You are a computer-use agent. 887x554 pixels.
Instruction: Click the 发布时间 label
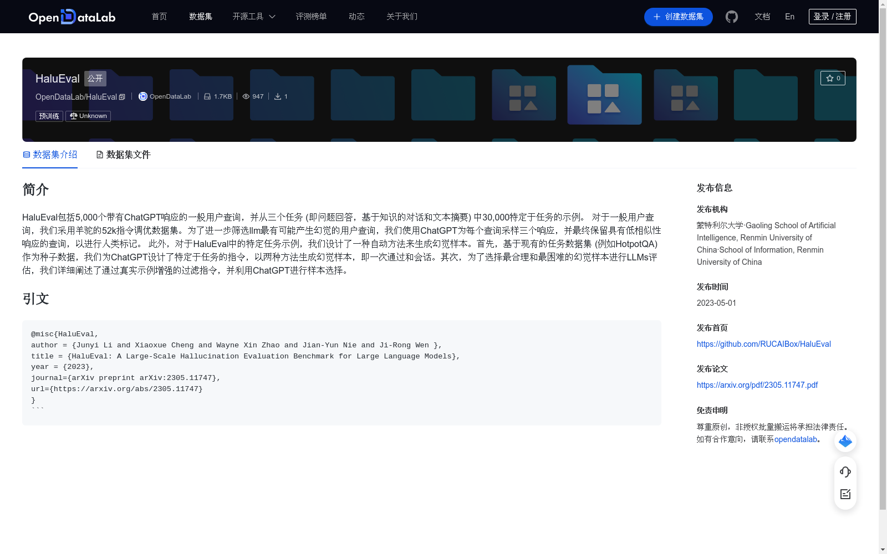click(712, 287)
